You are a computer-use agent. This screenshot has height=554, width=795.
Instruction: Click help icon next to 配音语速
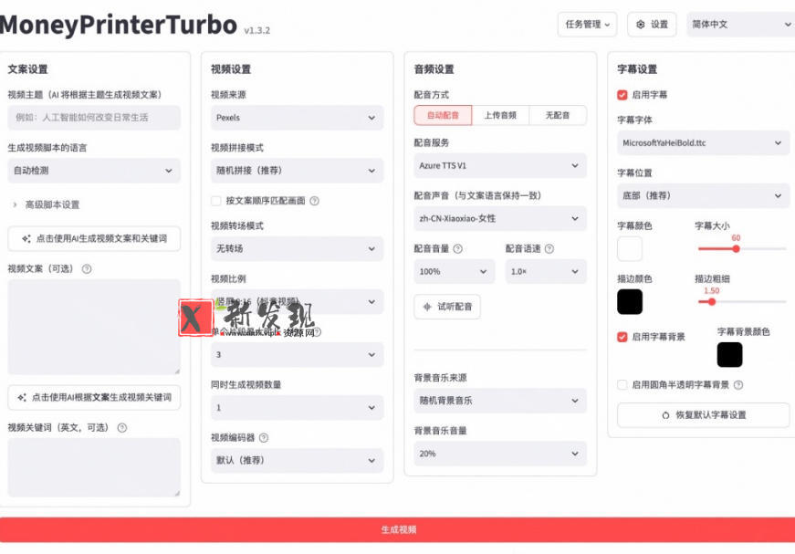tap(549, 249)
